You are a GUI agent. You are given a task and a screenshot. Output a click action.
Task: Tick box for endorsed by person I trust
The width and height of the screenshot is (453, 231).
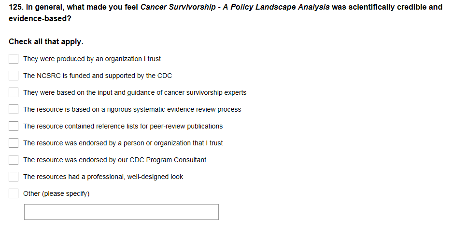pyautogui.click(x=14, y=143)
